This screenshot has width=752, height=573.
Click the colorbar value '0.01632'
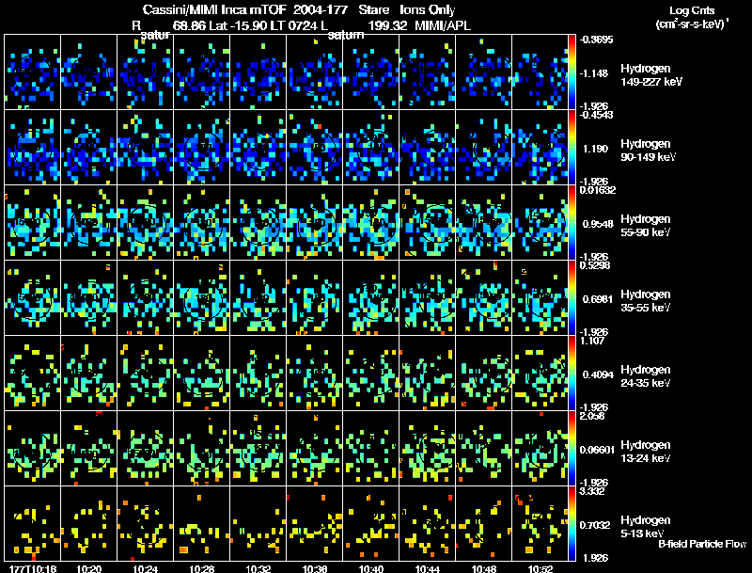(x=598, y=190)
